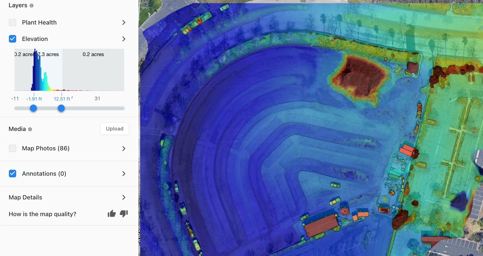
Task: Enable the Plant Health layer checkbox
Action: 13,22
